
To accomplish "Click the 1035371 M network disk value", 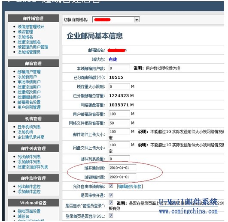I will point(122,105).
